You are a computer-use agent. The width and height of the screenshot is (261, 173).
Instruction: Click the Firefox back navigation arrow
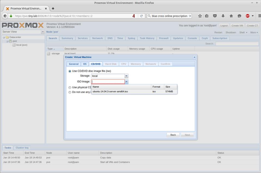5,16
